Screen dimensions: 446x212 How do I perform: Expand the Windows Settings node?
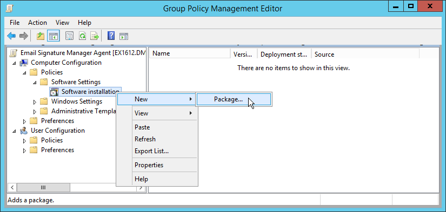tap(35, 101)
